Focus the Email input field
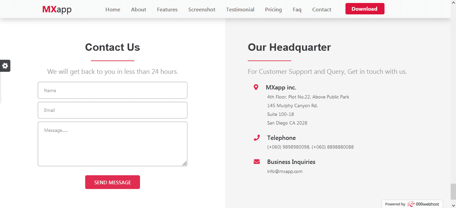456x208 pixels. [x=113, y=110]
